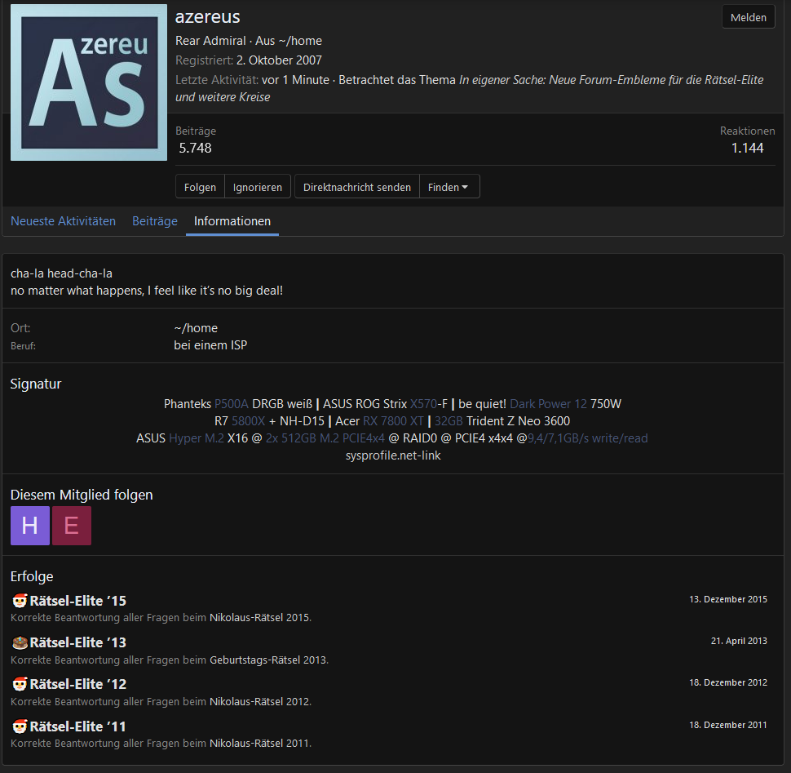
Task: Click the azereus username heading
Action: [207, 16]
